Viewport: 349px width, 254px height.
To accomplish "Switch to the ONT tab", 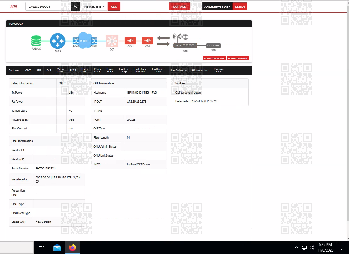I will coord(28,70).
